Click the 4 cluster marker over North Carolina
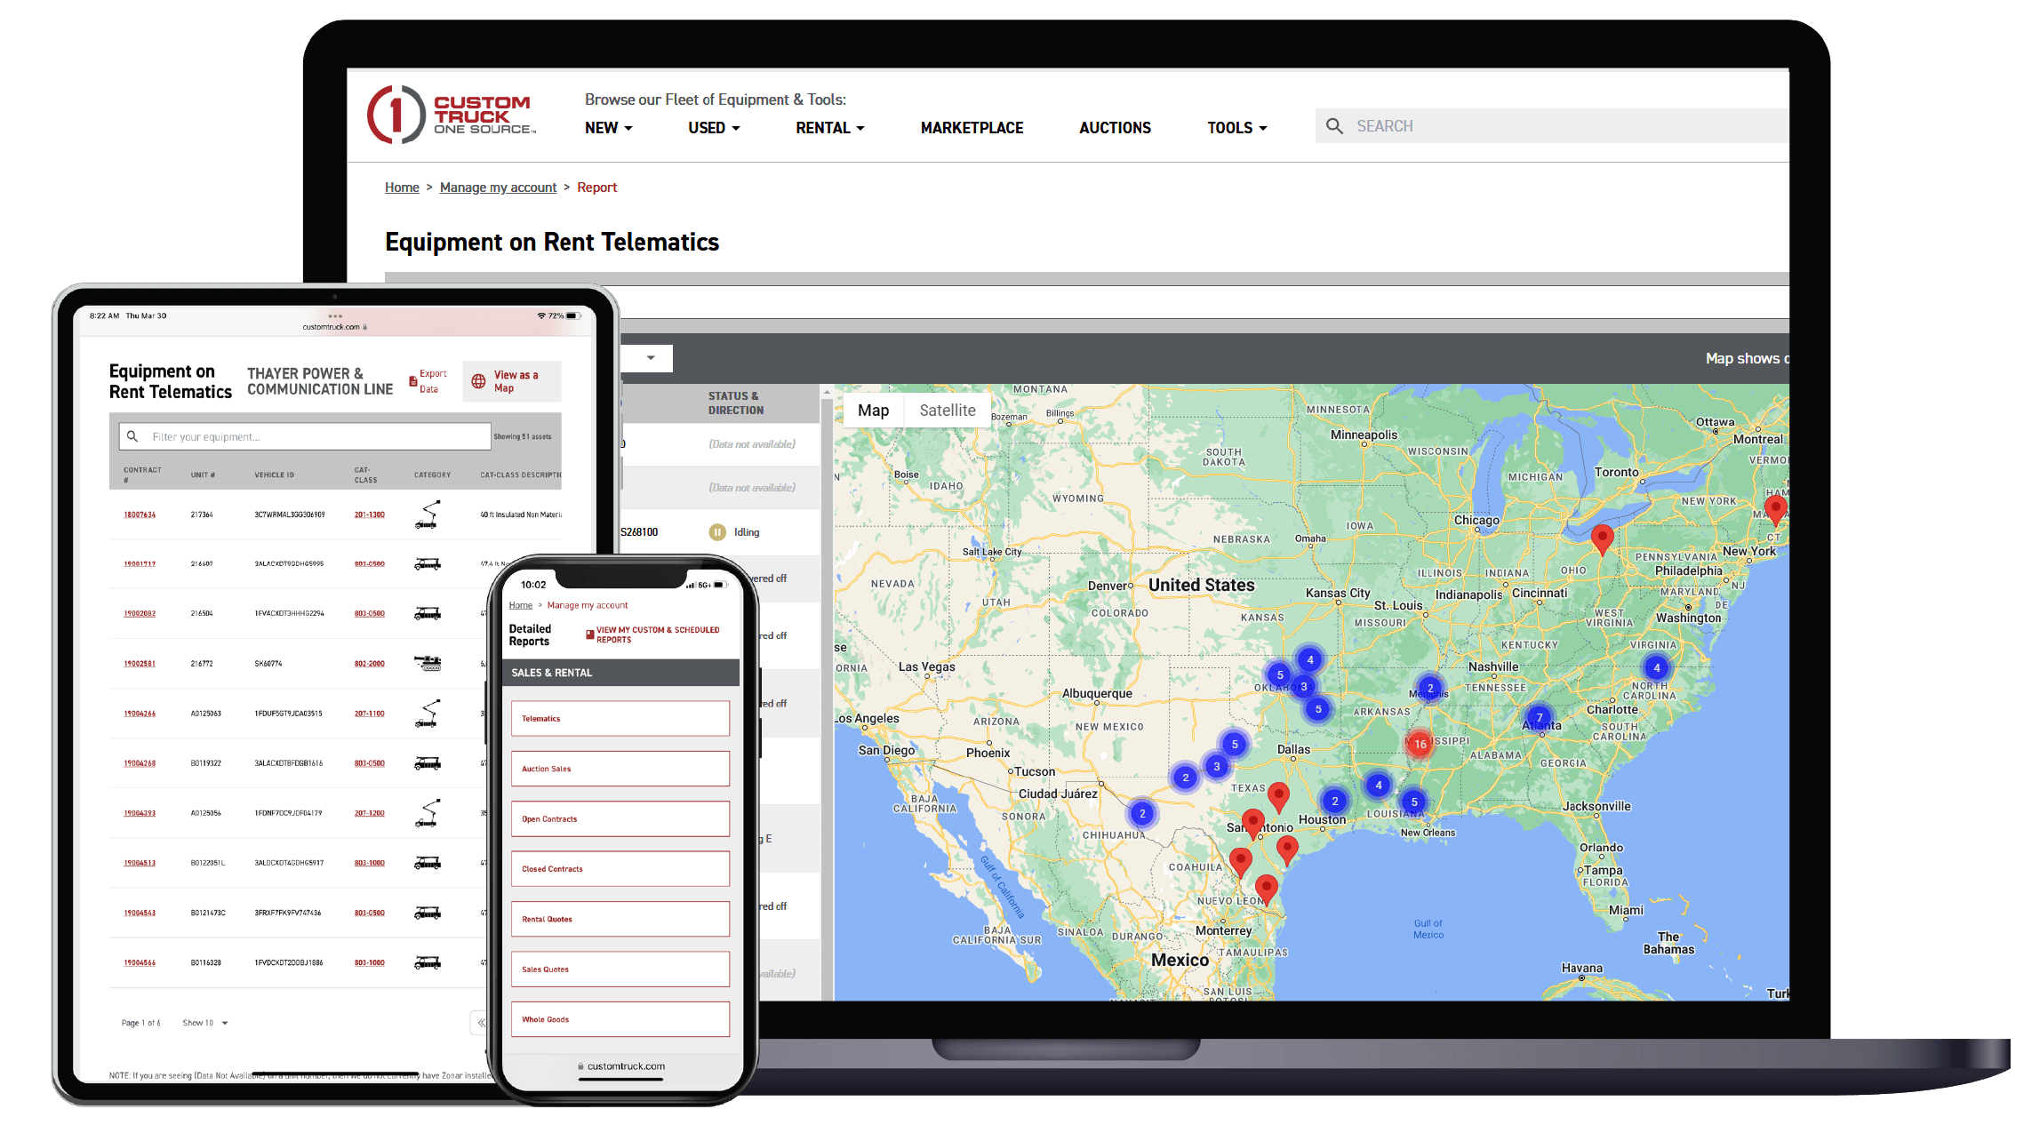This screenshot has height=1133, width=2040. pyautogui.click(x=1656, y=668)
